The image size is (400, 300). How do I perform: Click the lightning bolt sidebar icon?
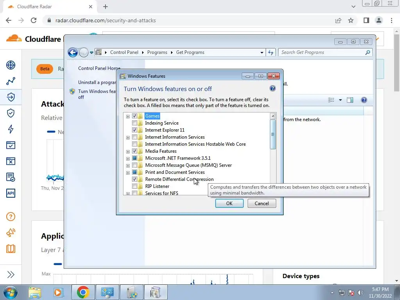pyautogui.click(x=11, y=129)
